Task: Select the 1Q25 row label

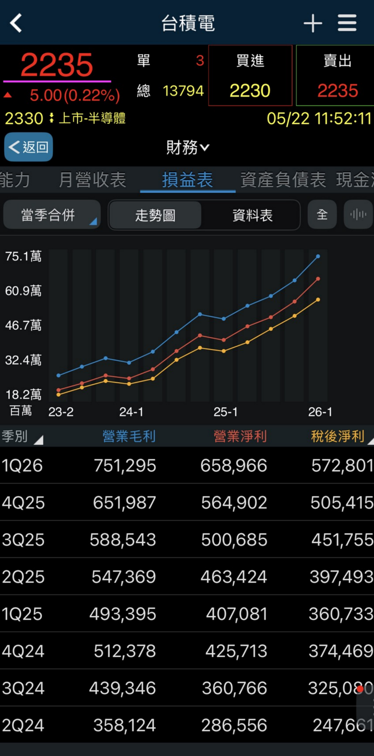Action: 22,614
